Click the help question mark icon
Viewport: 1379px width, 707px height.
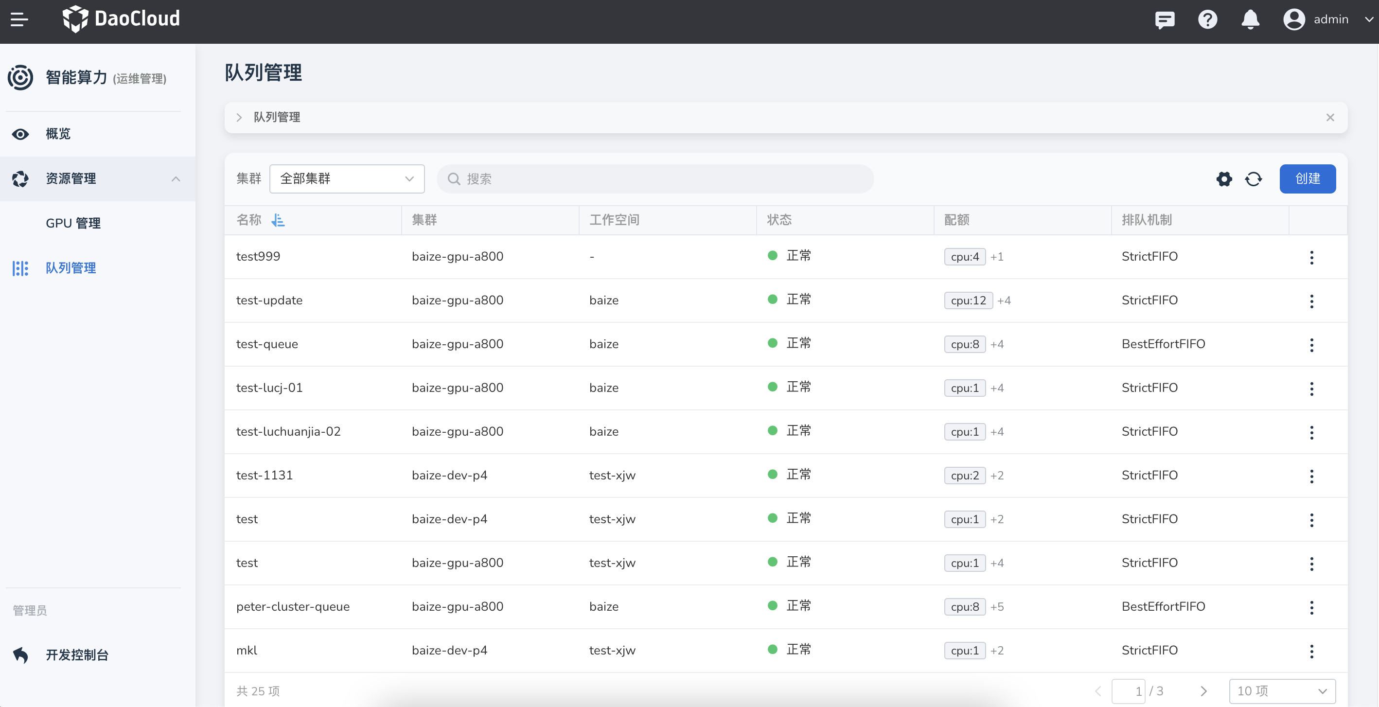(x=1207, y=20)
